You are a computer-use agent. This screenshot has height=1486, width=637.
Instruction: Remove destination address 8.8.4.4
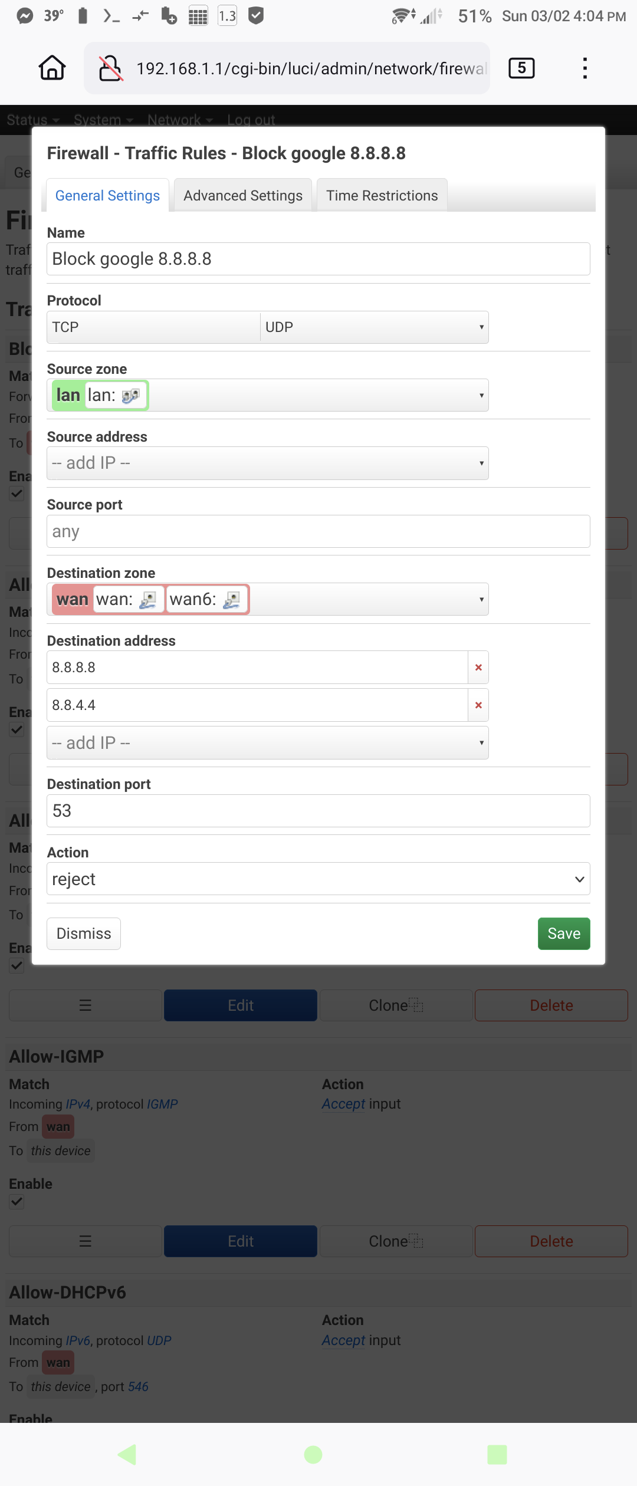point(478,705)
